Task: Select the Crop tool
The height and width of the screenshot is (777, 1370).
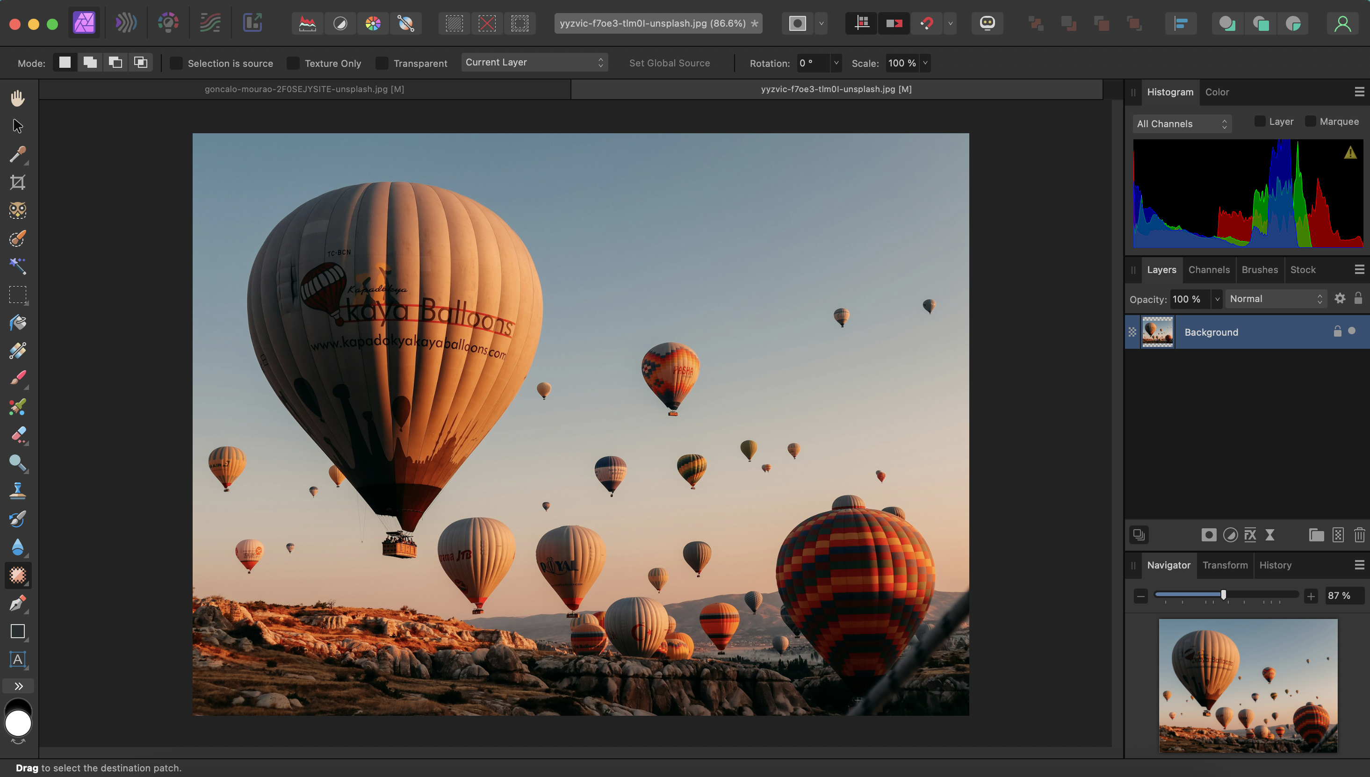Action: (18, 182)
